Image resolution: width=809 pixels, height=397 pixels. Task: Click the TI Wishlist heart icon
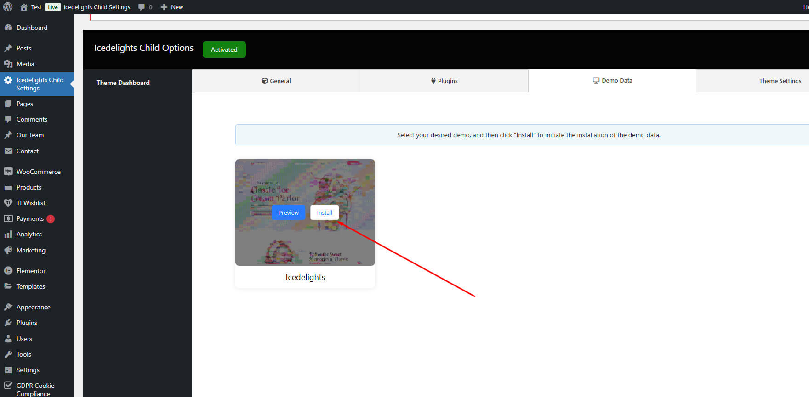coord(8,203)
